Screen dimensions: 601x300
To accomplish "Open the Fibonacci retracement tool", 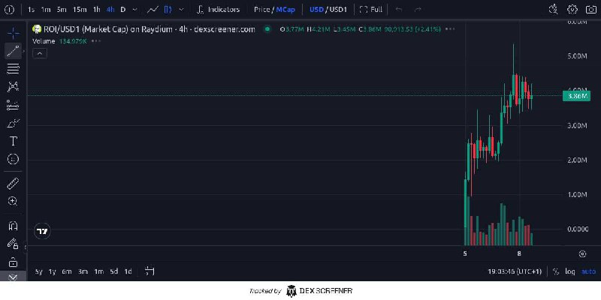I will click(13, 69).
